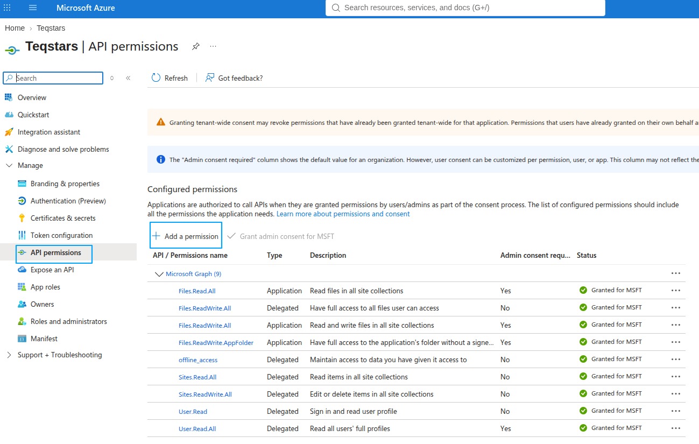The image size is (699, 444).
Task: Click the info icon in blue banner
Action: 161,159
